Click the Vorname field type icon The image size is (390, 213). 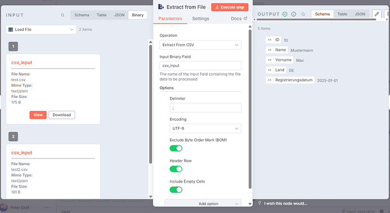pyautogui.click(x=270, y=60)
